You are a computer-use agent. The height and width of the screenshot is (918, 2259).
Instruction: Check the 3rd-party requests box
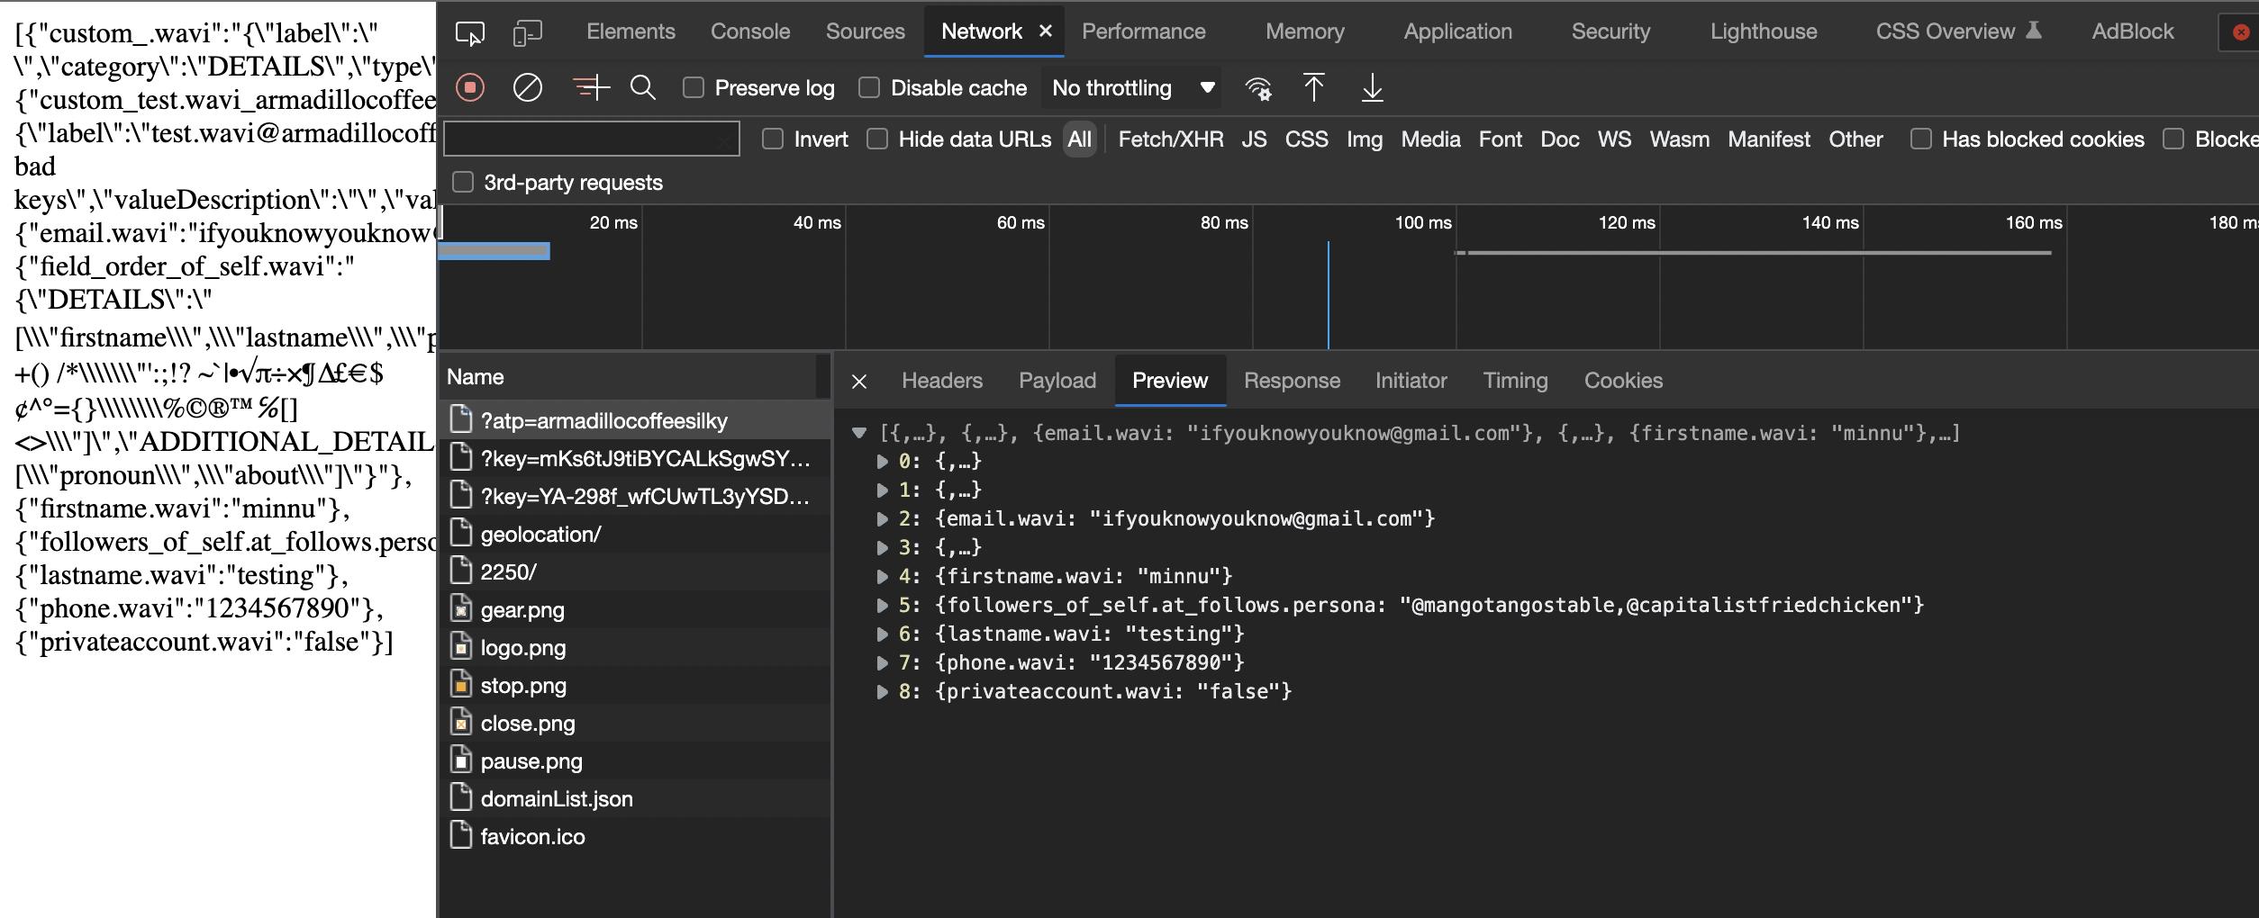[463, 181]
